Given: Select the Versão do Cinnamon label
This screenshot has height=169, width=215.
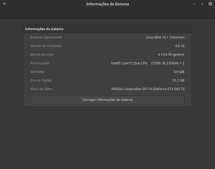Looking at the screenshot, I should (x=46, y=46).
